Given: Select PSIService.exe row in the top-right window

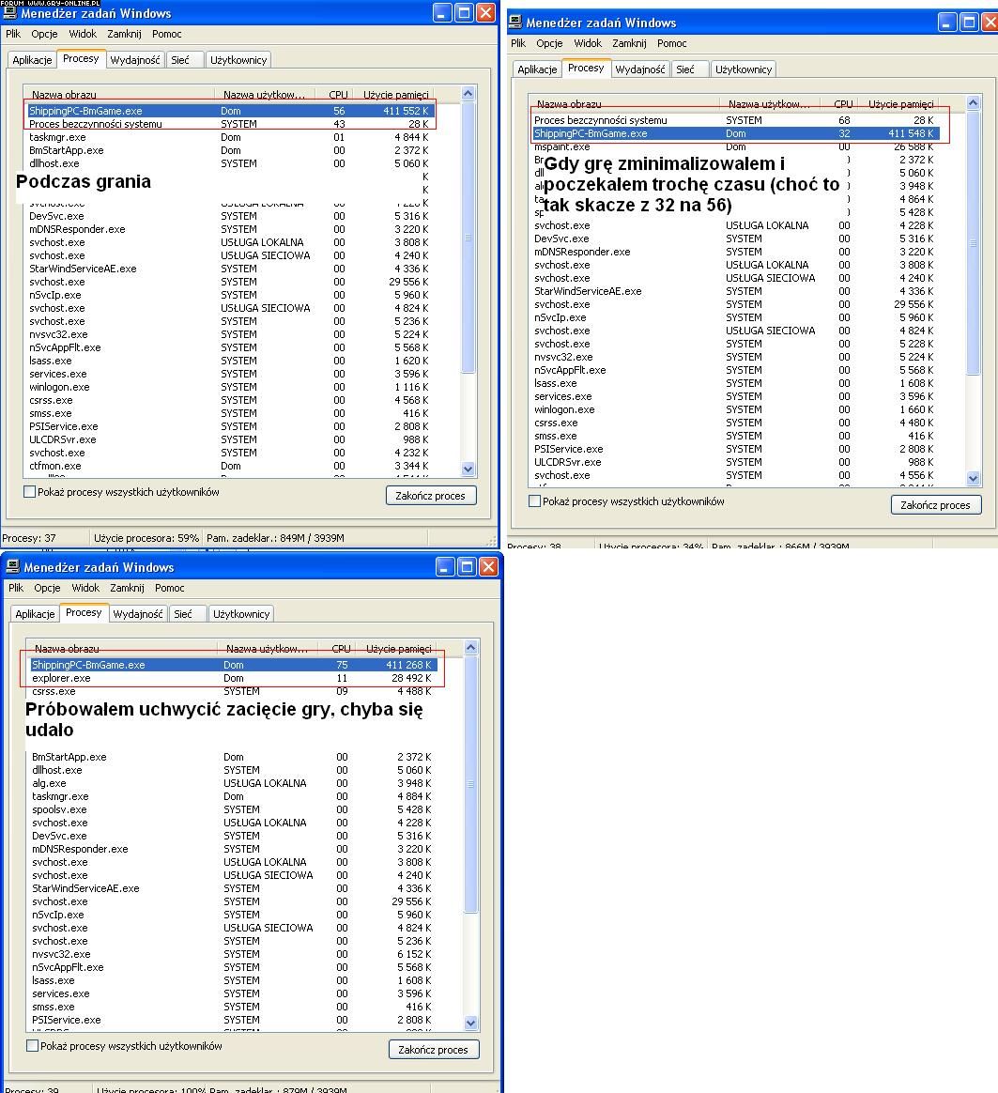Looking at the screenshot, I should point(735,450).
